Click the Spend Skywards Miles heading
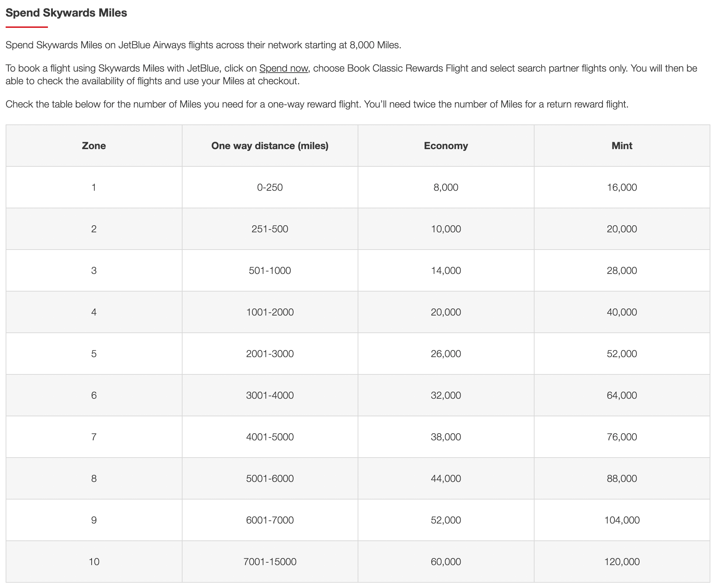 point(66,13)
